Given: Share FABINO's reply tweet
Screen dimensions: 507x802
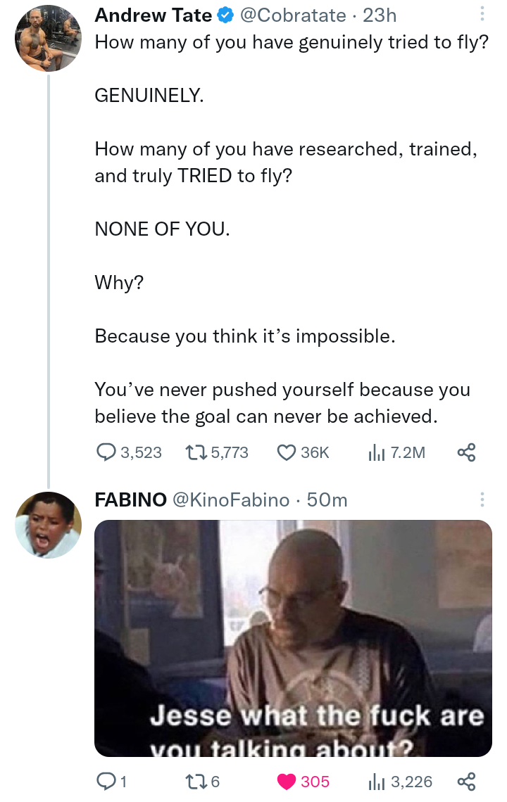Looking at the screenshot, I should click(466, 781).
